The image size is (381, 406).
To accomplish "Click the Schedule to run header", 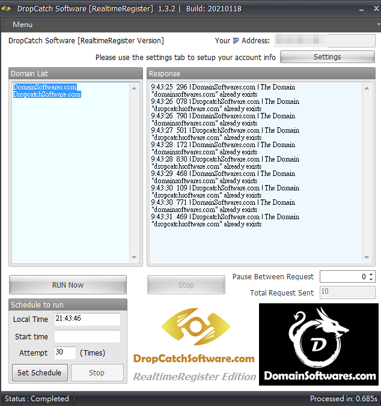I will (x=68, y=304).
